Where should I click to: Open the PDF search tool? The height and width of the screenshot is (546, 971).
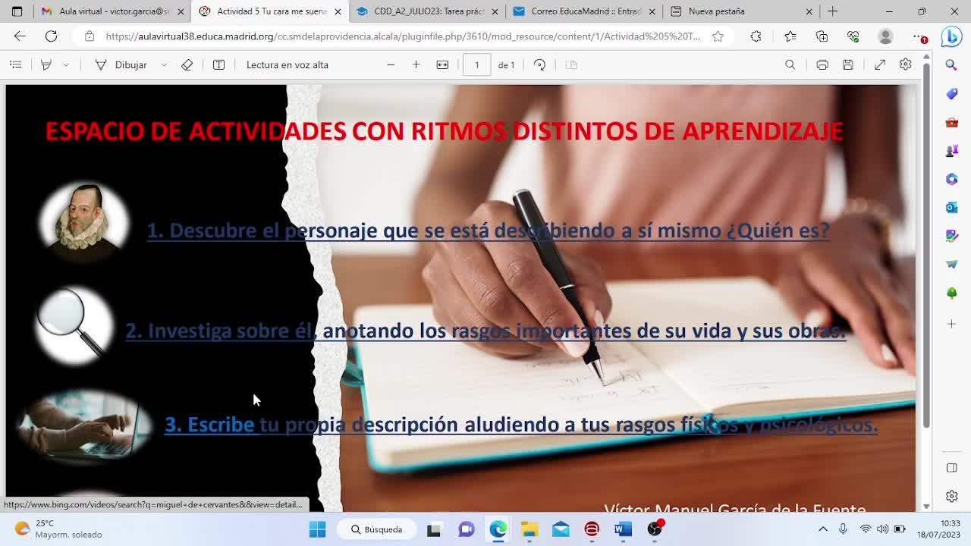coord(790,64)
